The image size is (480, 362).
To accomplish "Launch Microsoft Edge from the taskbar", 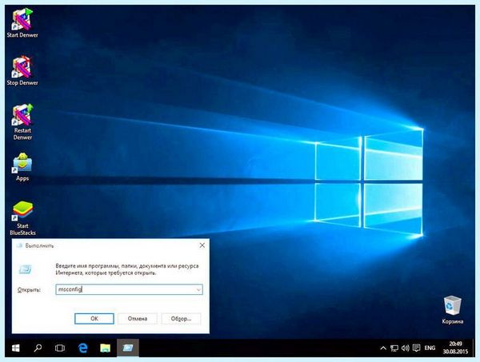I will tap(82, 348).
